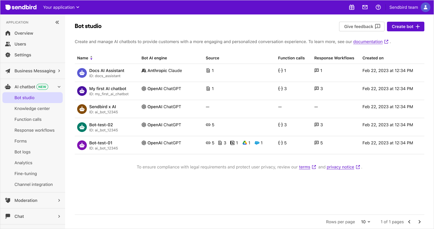
Task: Expand the Moderation section chevron
Action: click(x=59, y=200)
